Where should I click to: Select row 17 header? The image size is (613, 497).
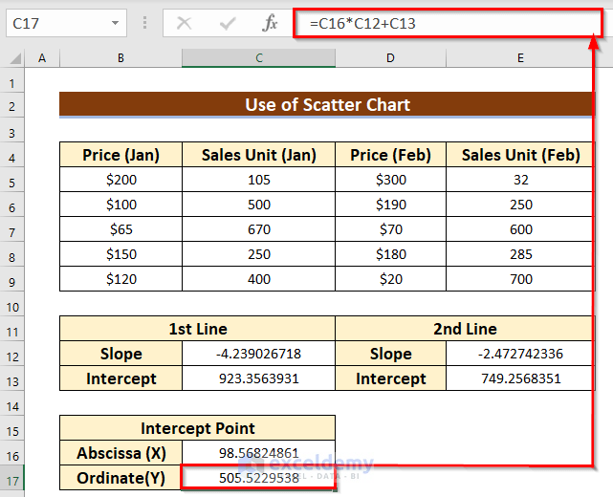[12, 478]
